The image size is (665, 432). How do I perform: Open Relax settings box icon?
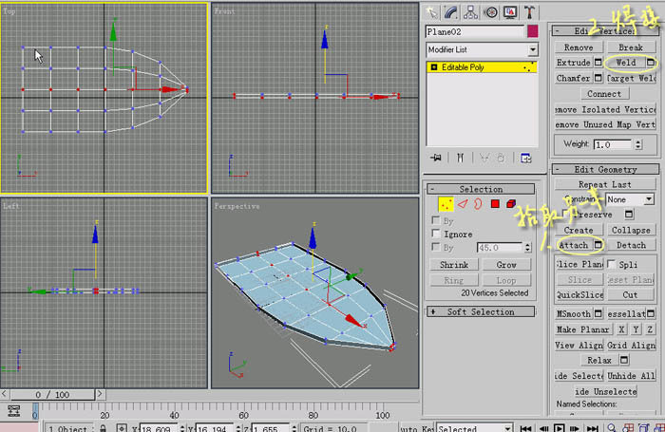(624, 361)
